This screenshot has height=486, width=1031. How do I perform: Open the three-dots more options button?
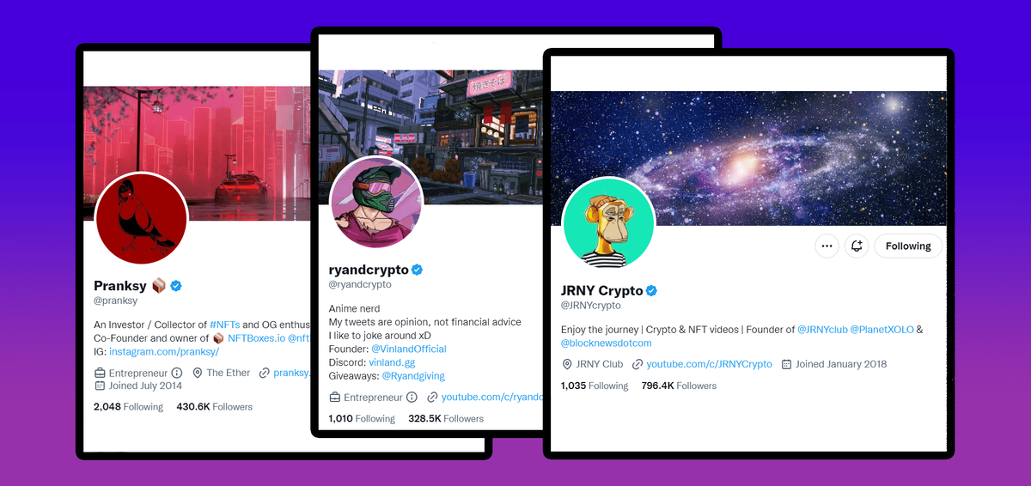point(827,246)
